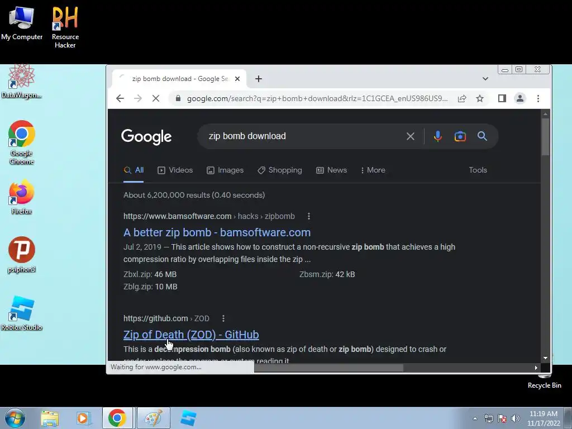
Task: Stop loading the page
Action: 156,98
